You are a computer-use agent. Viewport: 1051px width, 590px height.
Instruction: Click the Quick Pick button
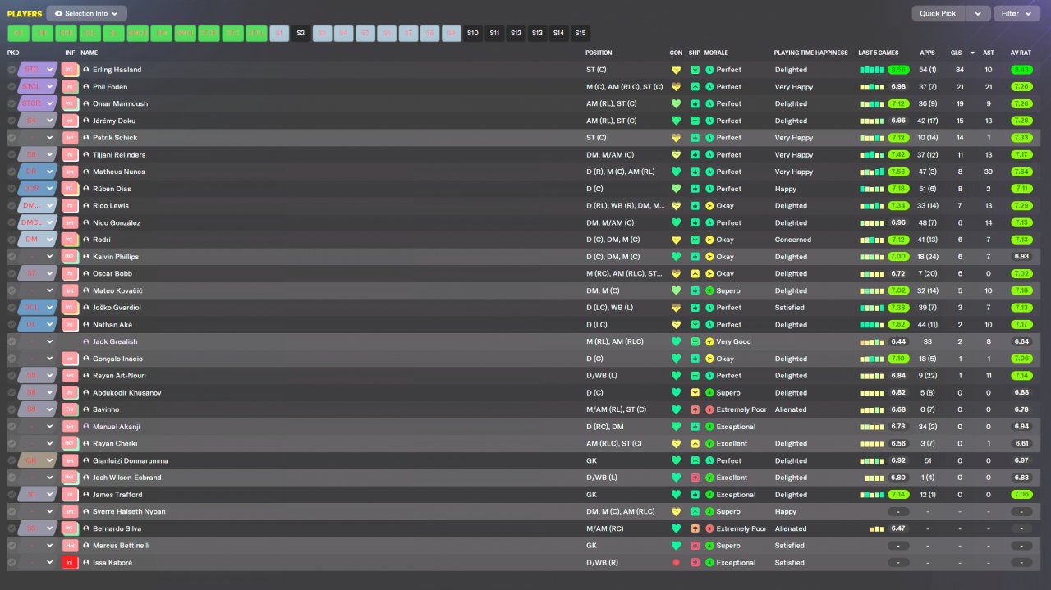(938, 14)
